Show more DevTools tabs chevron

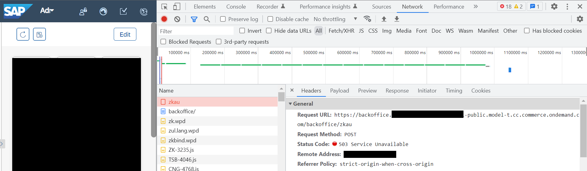click(x=475, y=6)
